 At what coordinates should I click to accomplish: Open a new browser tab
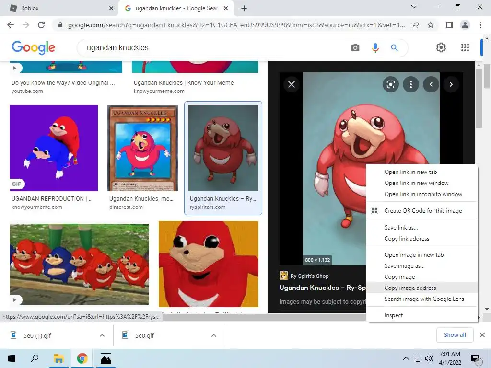pyautogui.click(x=244, y=9)
